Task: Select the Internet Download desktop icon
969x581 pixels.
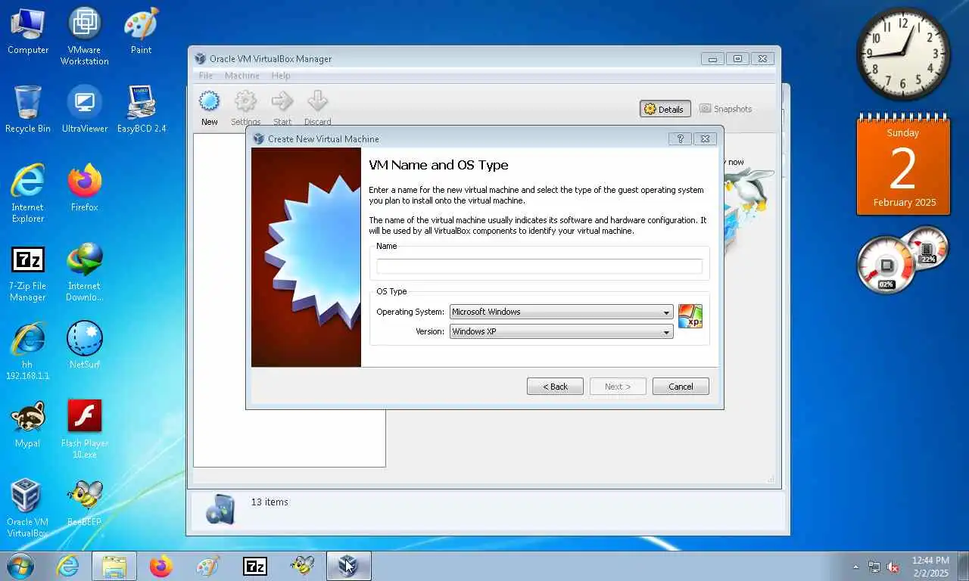Action: [x=85, y=272]
